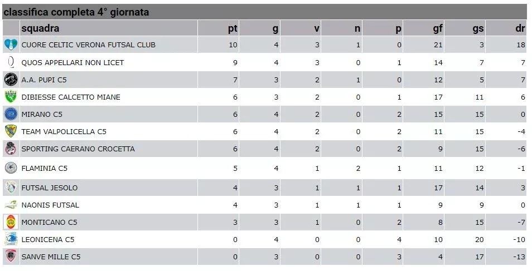Click the Flaminia C5 grey badge

(11, 168)
